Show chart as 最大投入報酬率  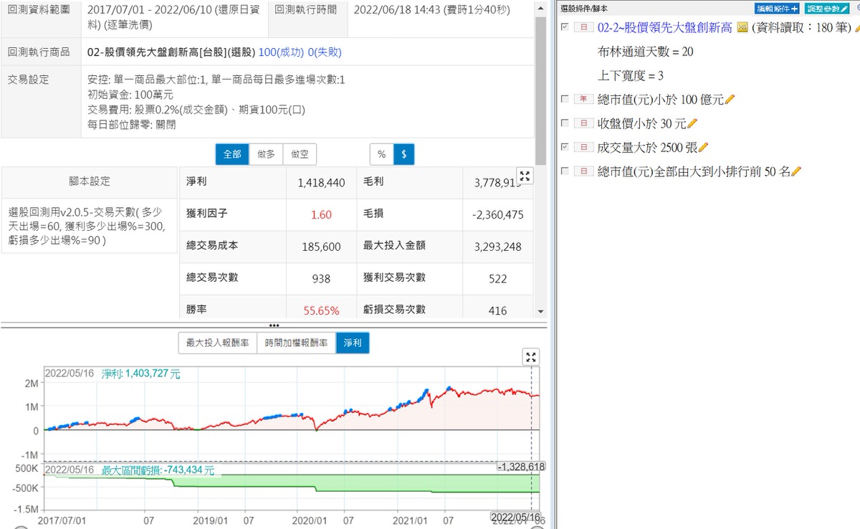[x=217, y=343]
